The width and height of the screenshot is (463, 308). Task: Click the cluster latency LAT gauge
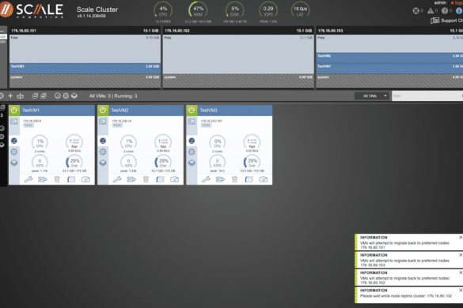pos(300,11)
